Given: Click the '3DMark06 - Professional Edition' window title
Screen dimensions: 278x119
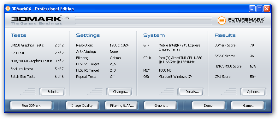Looking at the screenshot, I should (x=43, y=9).
